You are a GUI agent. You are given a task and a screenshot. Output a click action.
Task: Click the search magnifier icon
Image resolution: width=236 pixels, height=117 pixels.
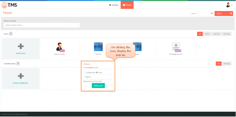tap(212, 13)
